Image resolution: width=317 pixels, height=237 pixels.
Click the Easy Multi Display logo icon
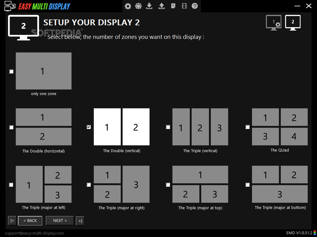point(10,6)
